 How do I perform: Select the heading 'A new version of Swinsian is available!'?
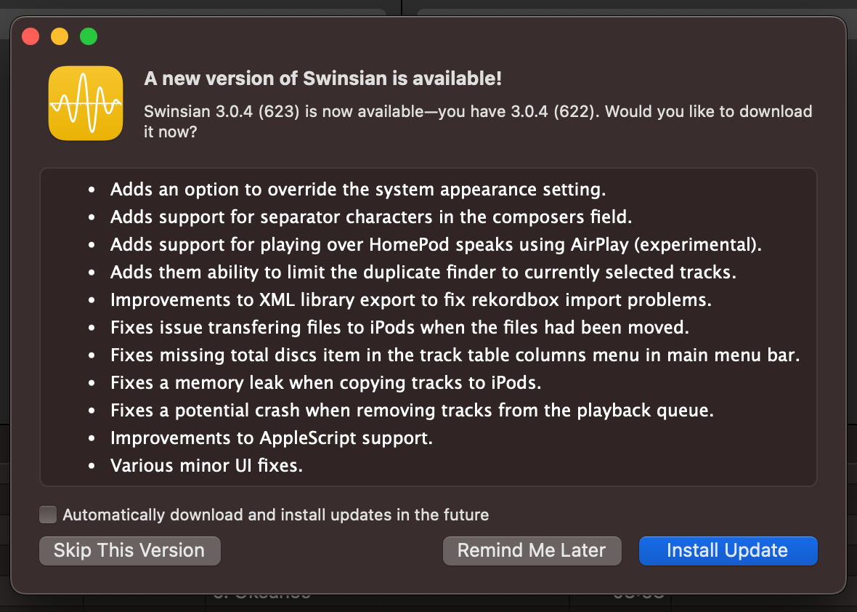click(x=322, y=78)
